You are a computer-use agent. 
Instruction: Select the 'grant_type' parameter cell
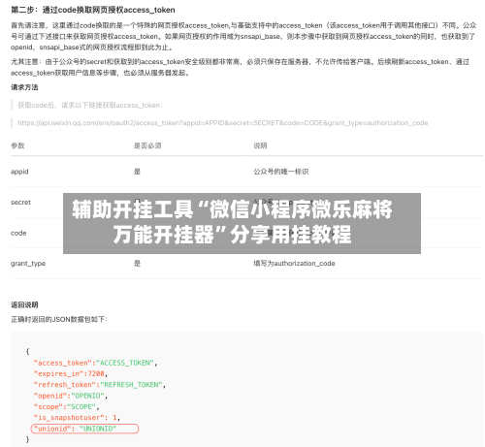28,264
